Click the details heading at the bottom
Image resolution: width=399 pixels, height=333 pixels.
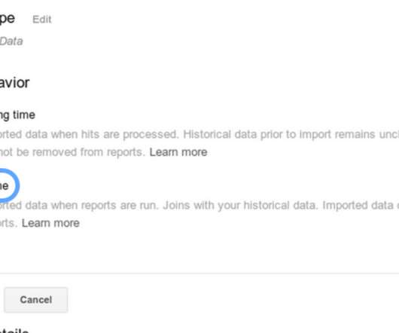tap(14, 330)
